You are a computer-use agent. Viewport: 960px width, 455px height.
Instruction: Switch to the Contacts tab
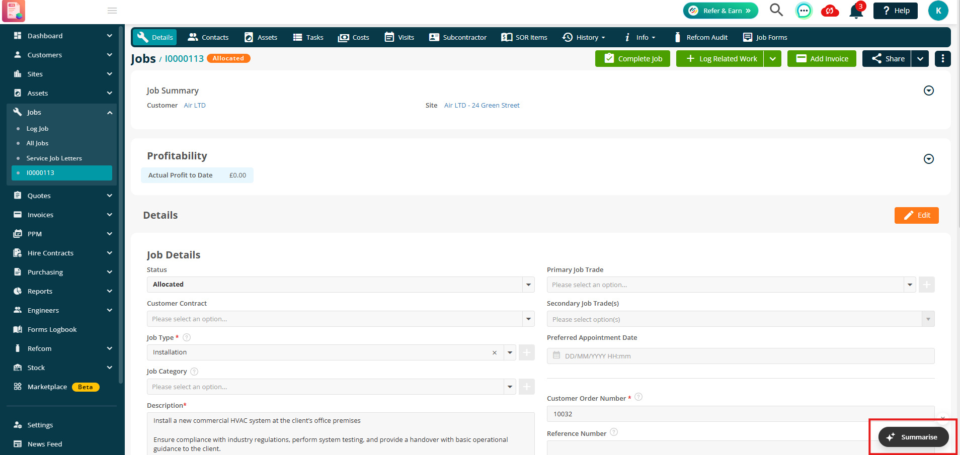[208, 37]
